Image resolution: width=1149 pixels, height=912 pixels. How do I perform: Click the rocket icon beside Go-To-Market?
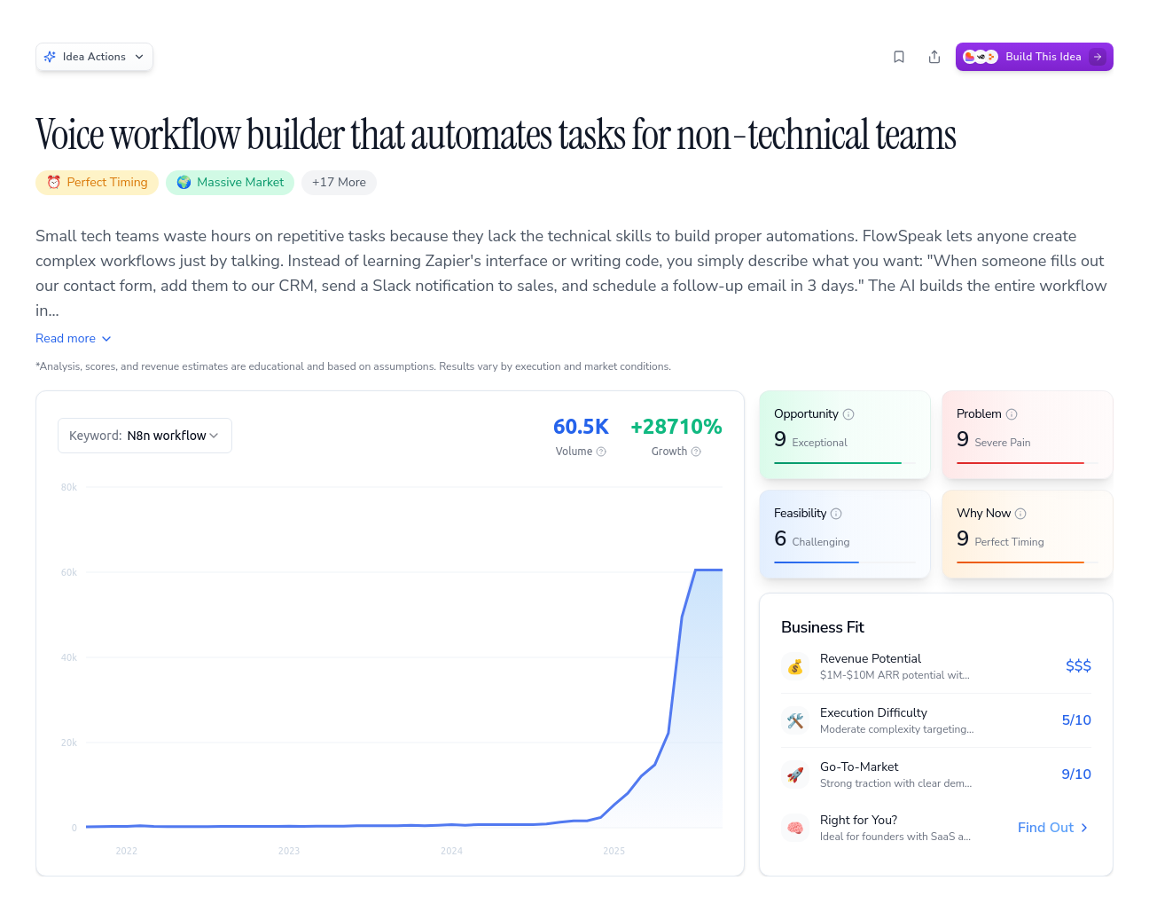[795, 774]
